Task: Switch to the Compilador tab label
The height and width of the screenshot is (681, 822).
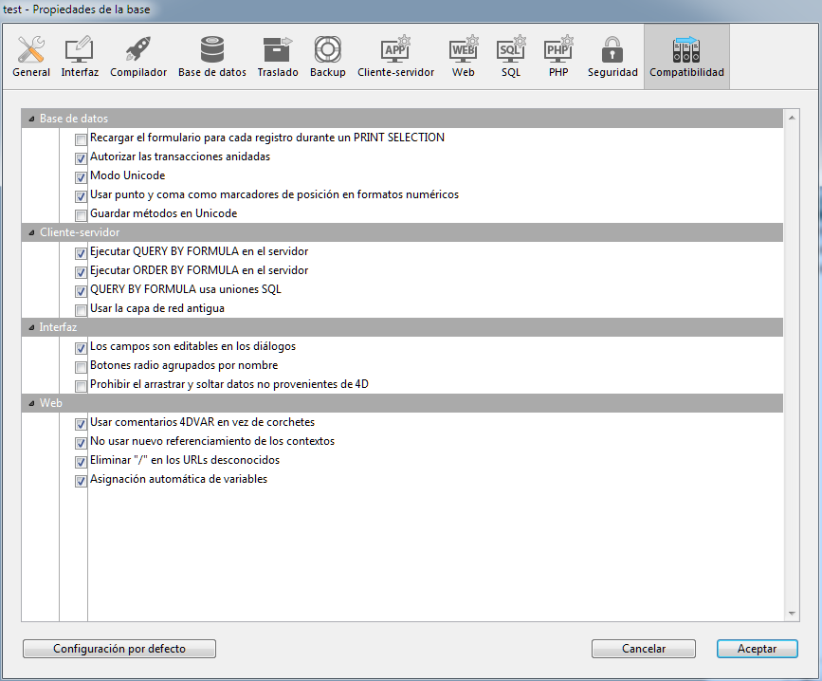Action: pyautogui.click(x=138, y=72)
